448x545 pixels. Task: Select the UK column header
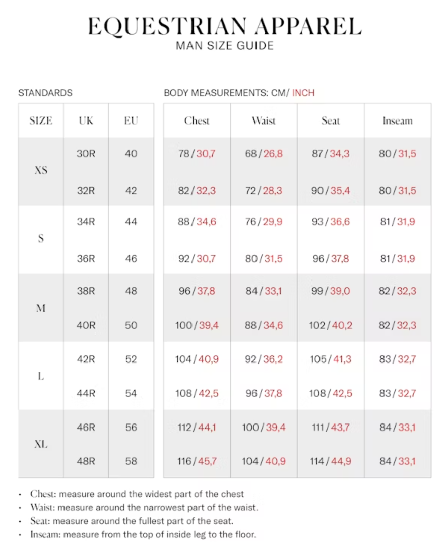coord(86,121)
